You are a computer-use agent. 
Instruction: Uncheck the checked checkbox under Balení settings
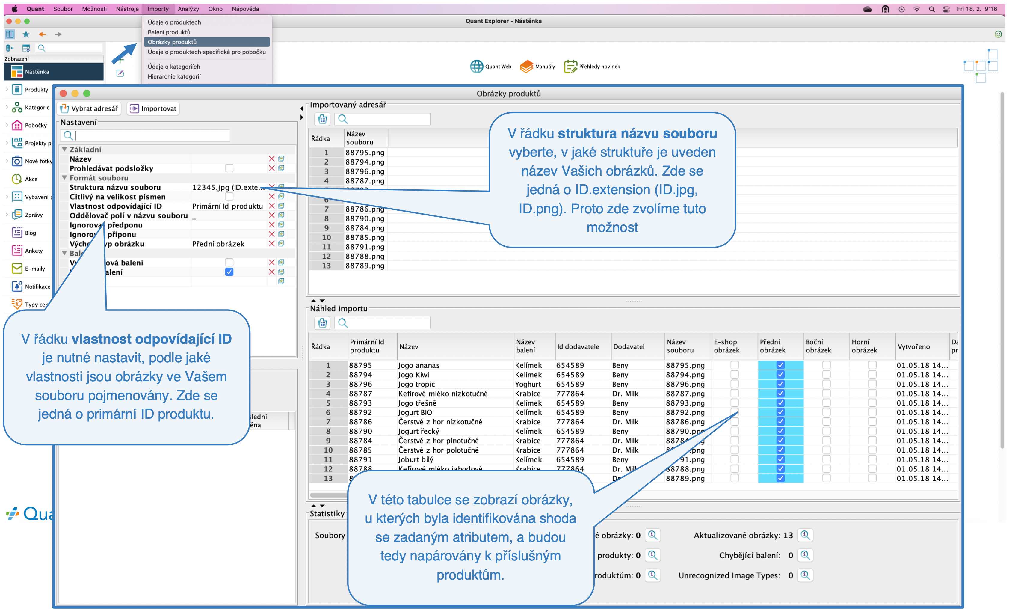click(229, 272)
